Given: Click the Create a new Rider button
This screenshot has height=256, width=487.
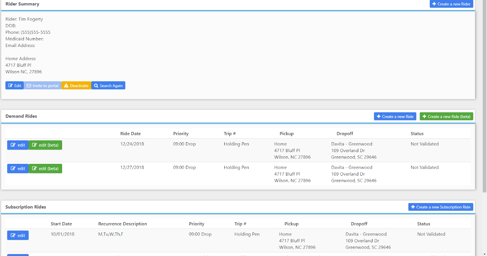Looking at the screenshot, I should point(451,4).
